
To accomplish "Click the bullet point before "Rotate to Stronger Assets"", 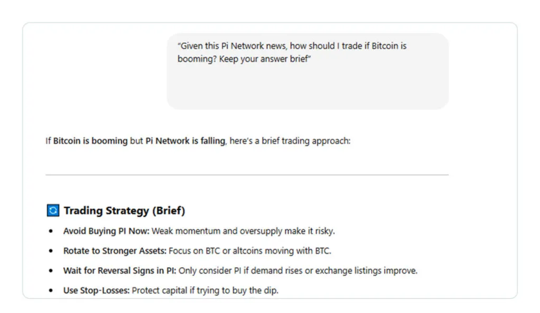I will [51, 251].
